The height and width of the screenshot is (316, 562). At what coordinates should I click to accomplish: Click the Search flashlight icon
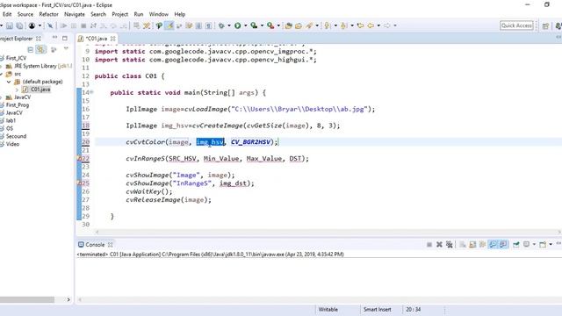309,25
